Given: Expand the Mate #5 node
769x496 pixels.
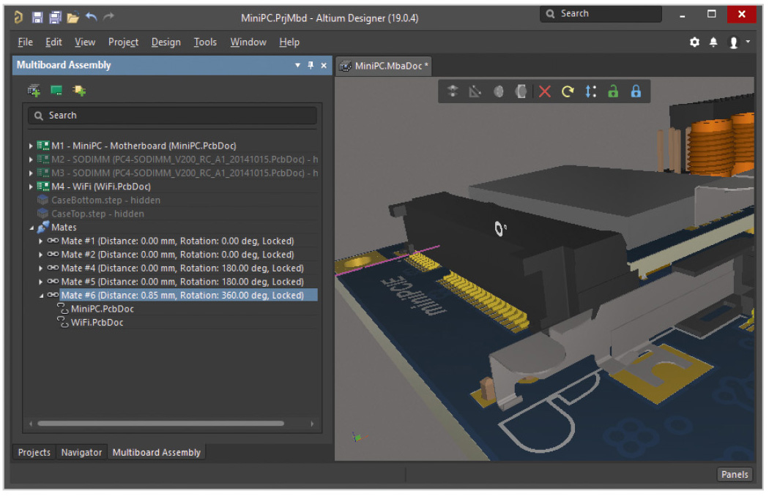Looking at the screenshot, I should pyautogui.click(x=41, y=282).
